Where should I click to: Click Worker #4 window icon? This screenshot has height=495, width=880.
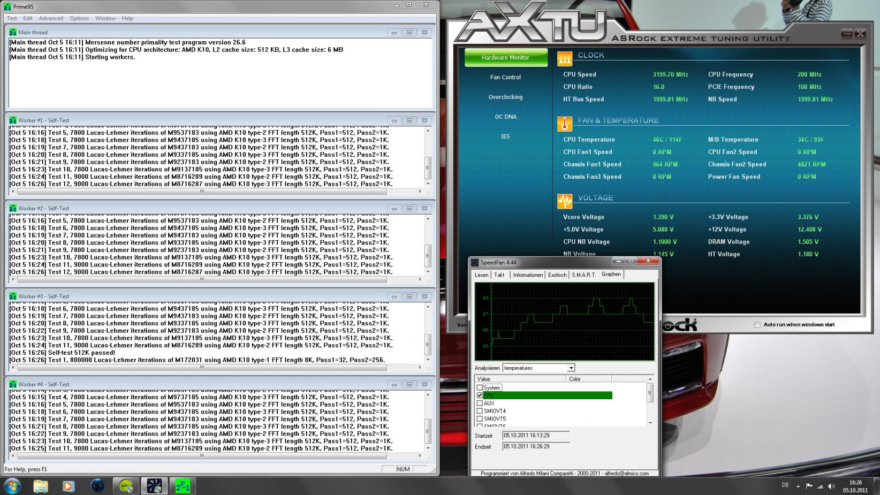tap(13, 384)
